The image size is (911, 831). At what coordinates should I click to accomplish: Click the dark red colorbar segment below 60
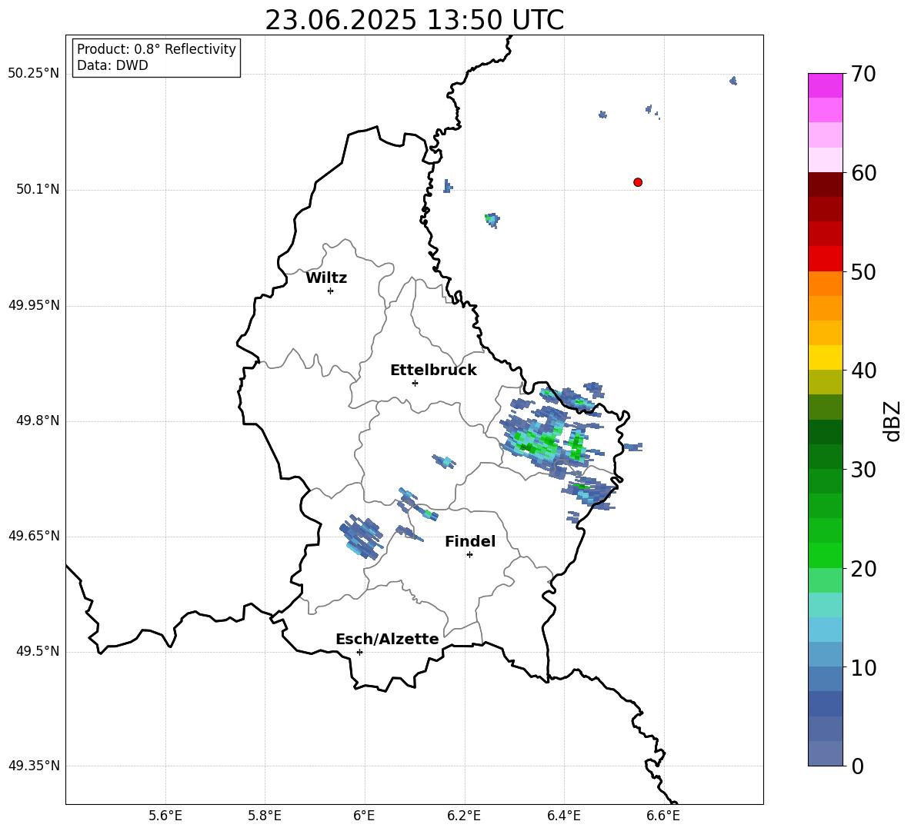point(825,184)
